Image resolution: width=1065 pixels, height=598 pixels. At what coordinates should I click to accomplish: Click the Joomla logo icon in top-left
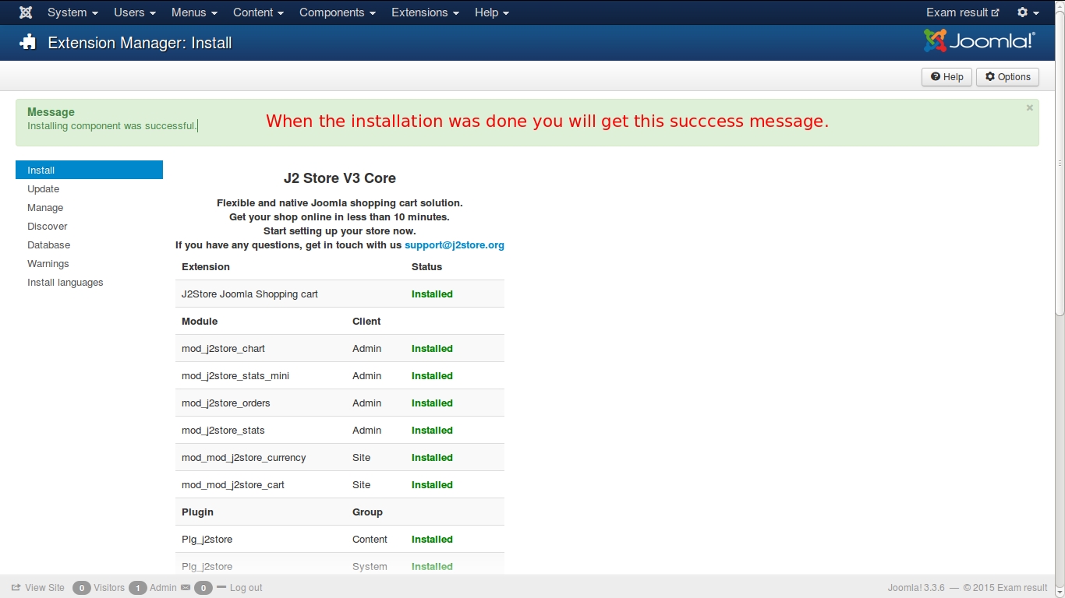[26, 12]
